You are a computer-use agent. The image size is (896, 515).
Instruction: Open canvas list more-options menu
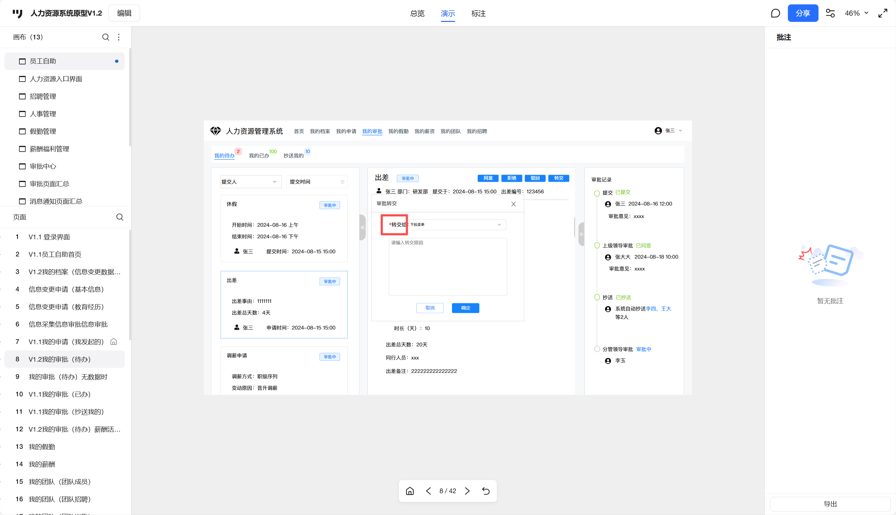119,37
